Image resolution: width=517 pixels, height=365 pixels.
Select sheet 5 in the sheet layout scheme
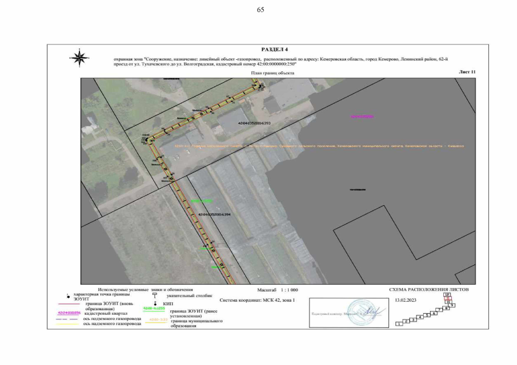tap(426, 315)
